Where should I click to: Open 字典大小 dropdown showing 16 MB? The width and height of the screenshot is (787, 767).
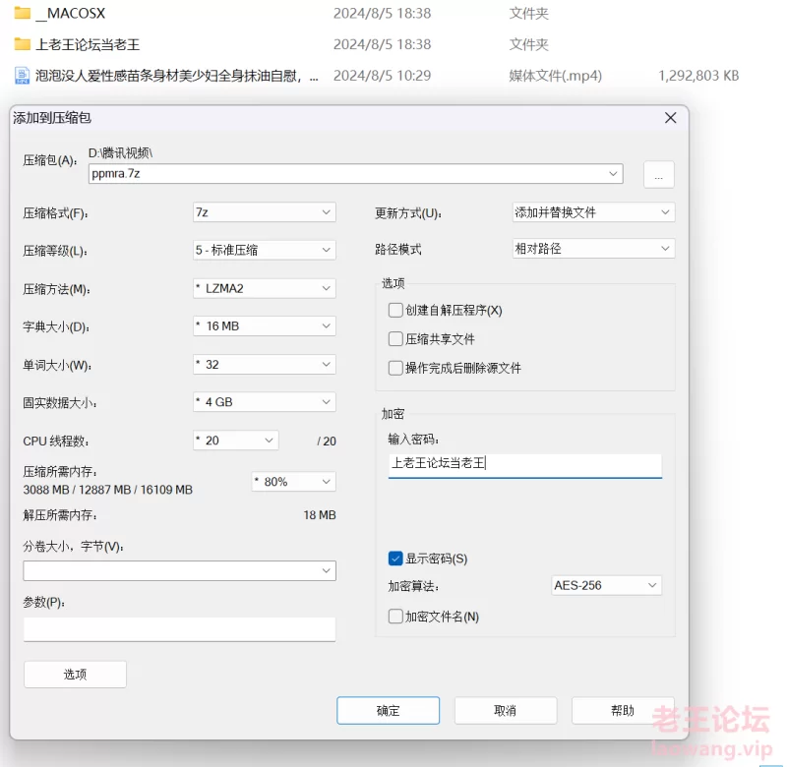click(x=265, y=326)
